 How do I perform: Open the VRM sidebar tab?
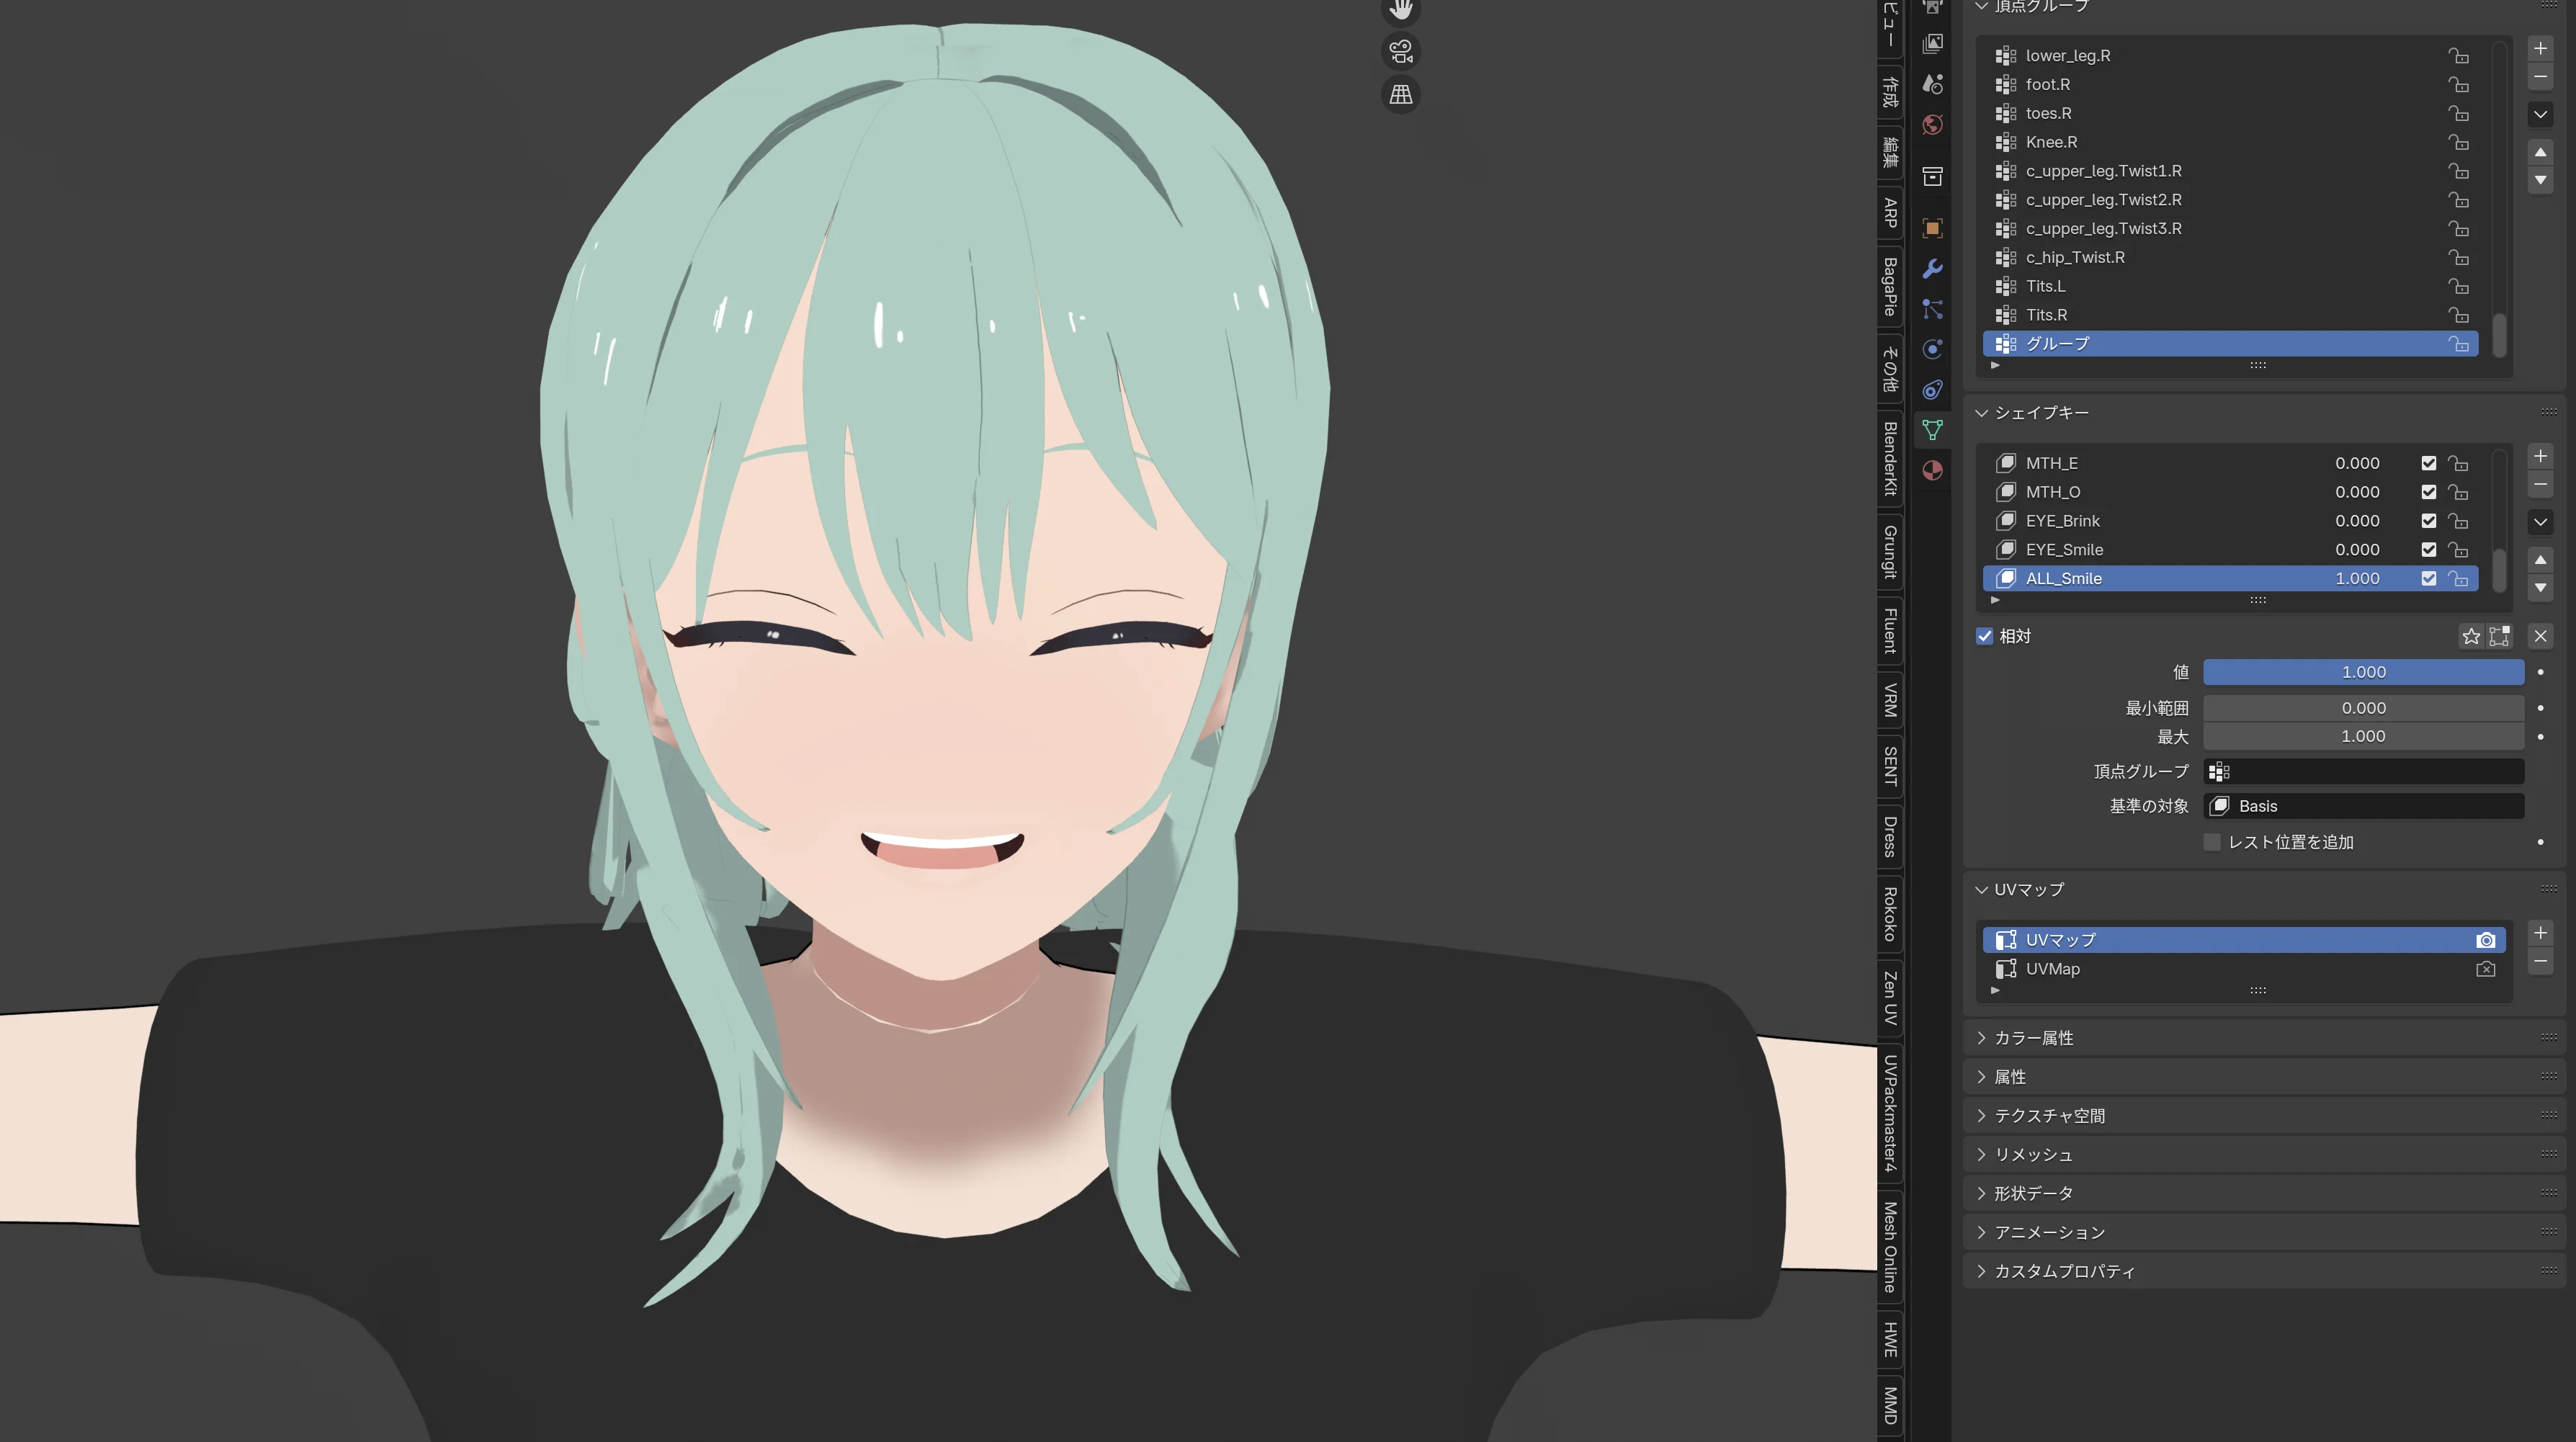(x=1890, y=700)
